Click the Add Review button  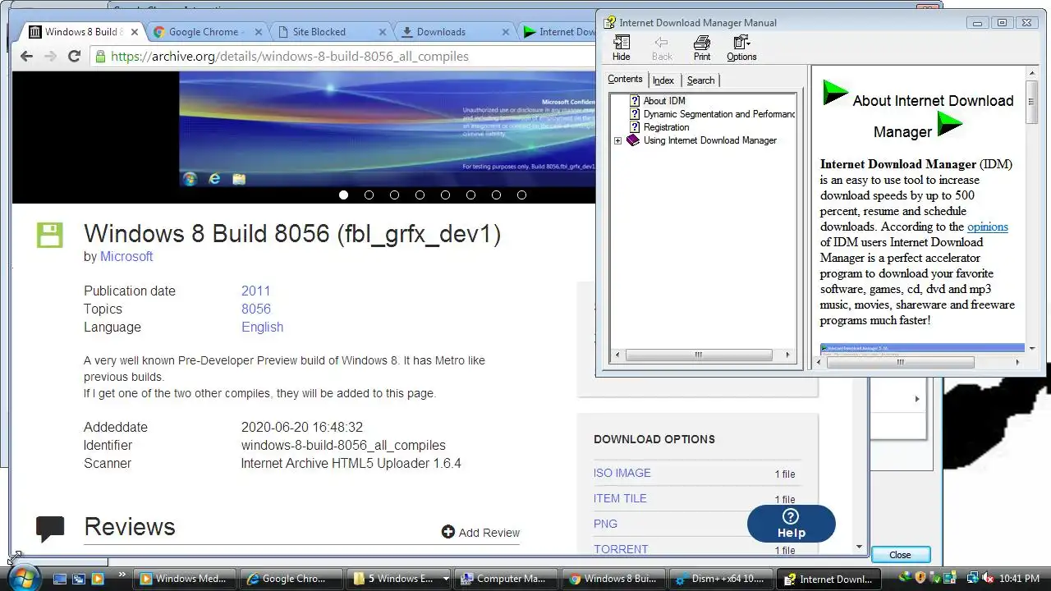(480, 532)
